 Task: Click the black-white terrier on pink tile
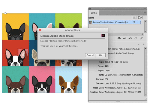(x=42, y=84)
